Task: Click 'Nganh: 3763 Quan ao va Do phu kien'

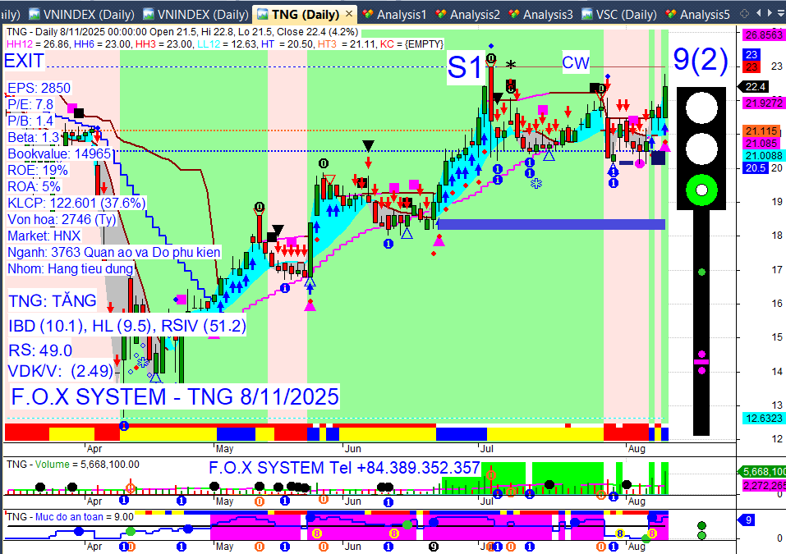Action: click(x=114, y=252)
